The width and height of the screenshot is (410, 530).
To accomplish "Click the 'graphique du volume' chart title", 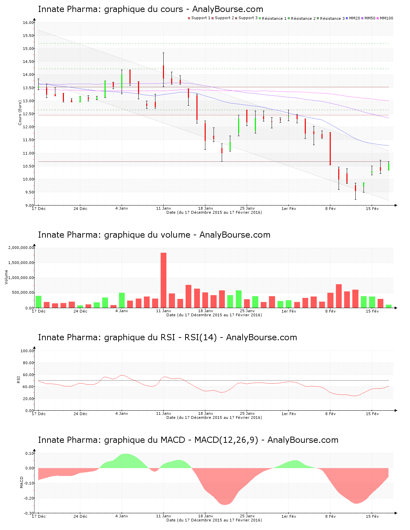I will [154, 235].
